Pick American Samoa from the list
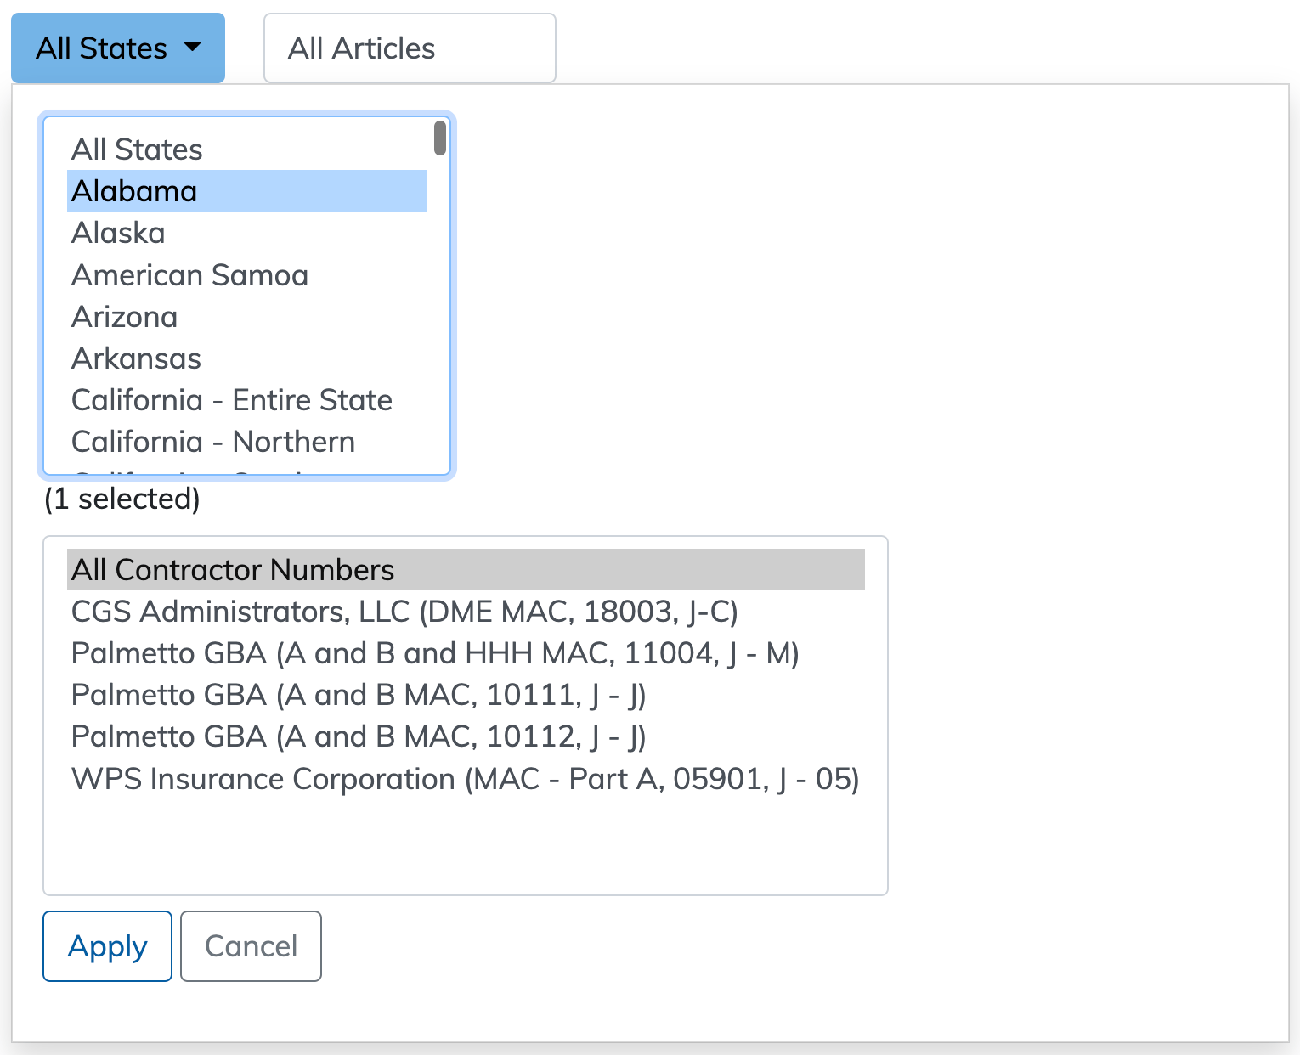Screen dimensions: 1300x1055 (x=189, y=275)
